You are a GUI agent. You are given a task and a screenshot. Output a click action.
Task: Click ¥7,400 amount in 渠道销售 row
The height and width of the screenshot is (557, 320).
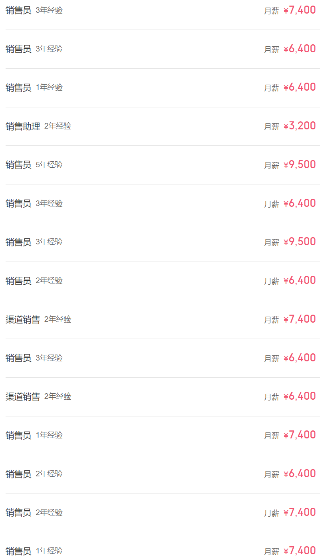300,319
